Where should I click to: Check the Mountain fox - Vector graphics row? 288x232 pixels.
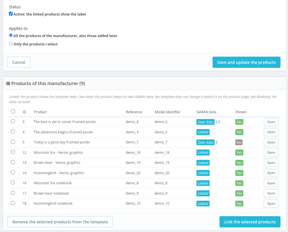[13, 152]
